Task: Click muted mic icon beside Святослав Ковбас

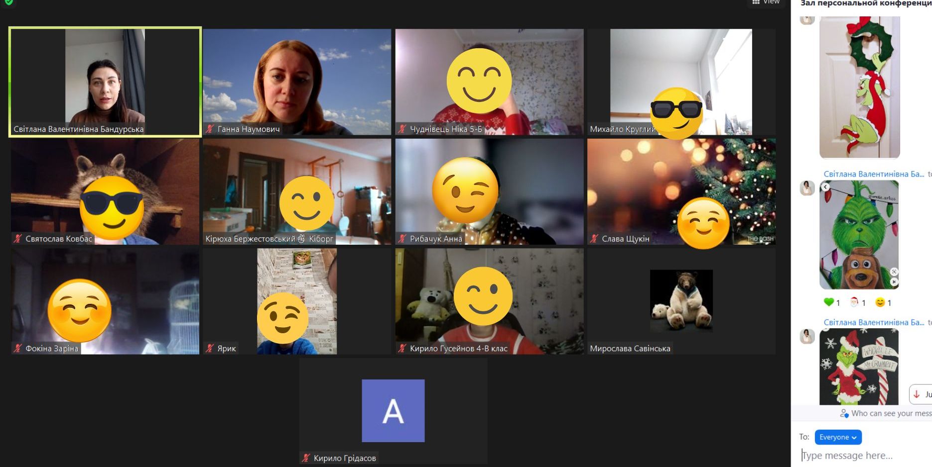Action: 18,239
